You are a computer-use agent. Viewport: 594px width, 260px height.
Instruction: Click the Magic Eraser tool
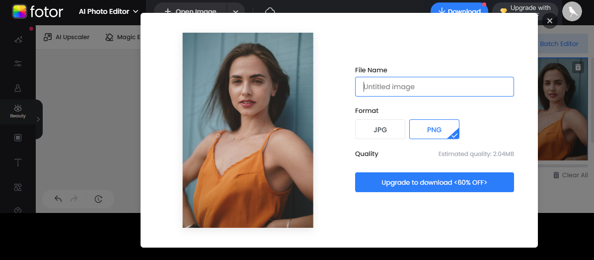tap(123, 37)
